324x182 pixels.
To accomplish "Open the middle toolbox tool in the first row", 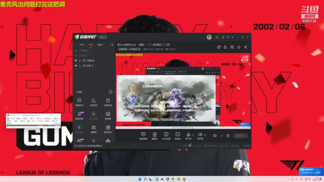I will [94, 102].
